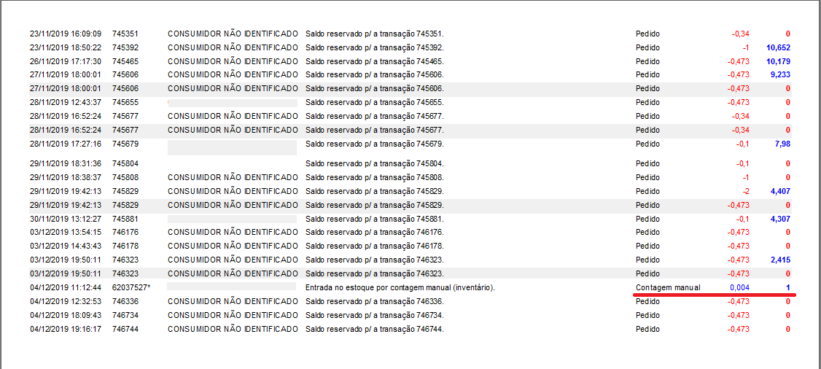Image resolution: width=821 pixels, height=369 pixels.
Task: Click transaction ID 745392
Action: tap(125, 47)
